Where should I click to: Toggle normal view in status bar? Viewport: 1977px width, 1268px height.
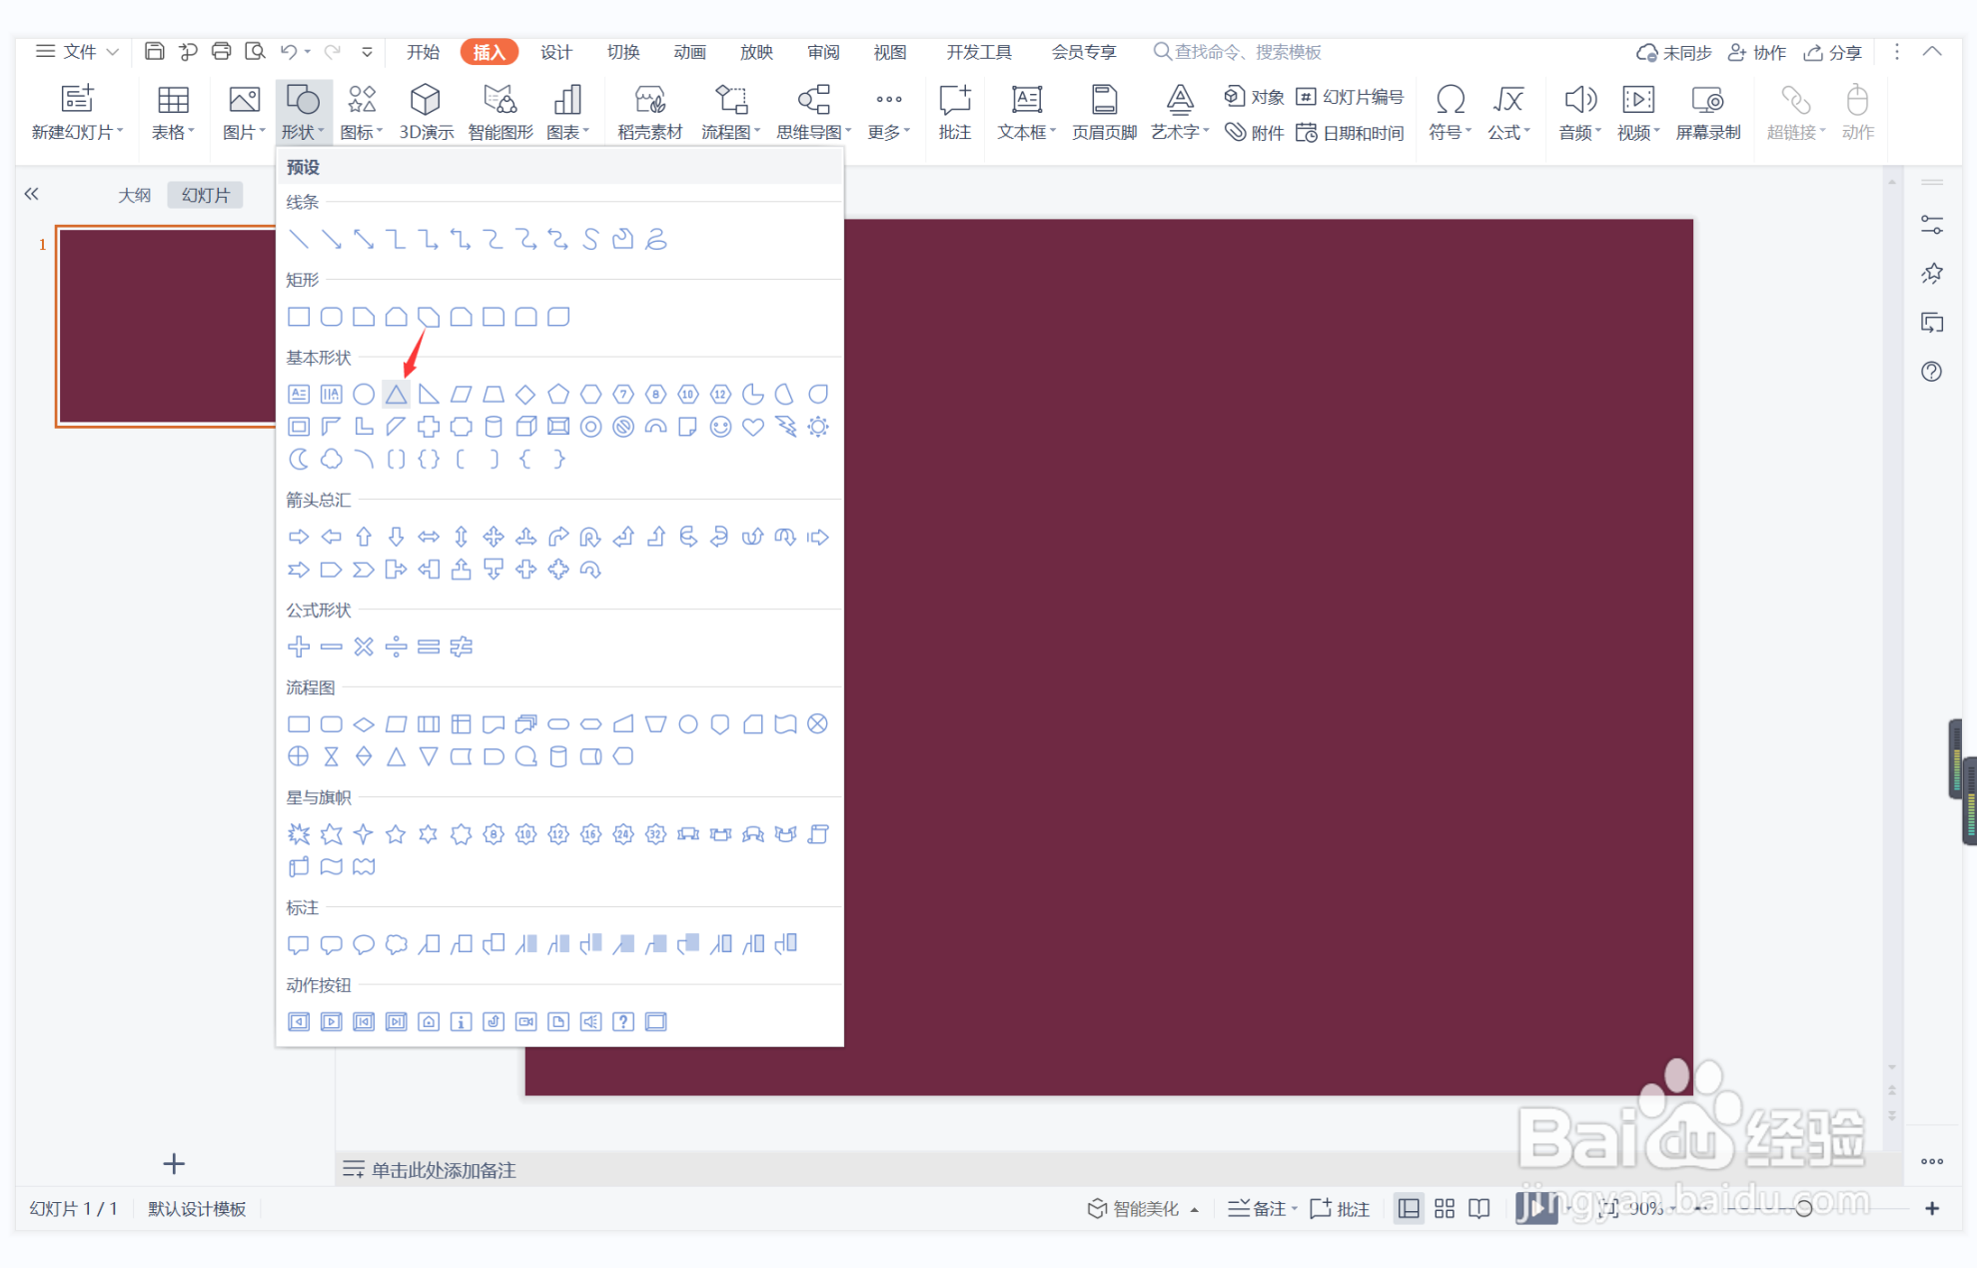[1409, 1209]
